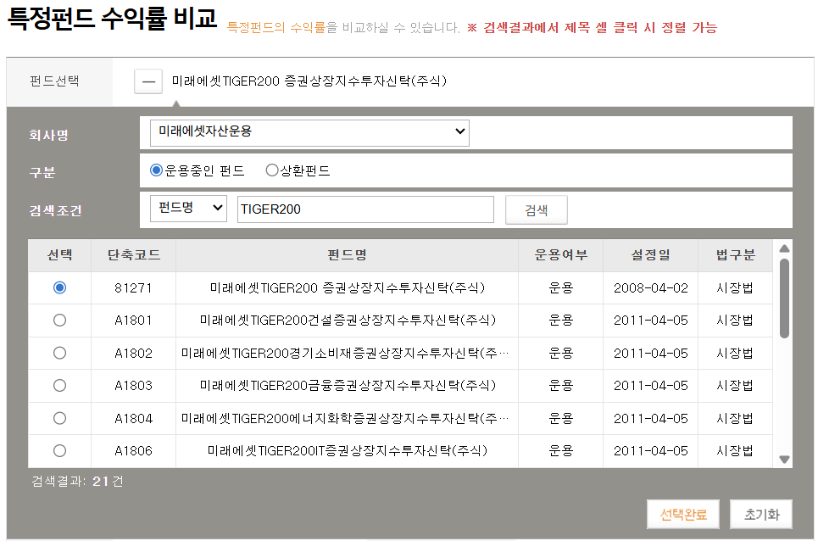Click the A1802 short code cell

pos(134,354)
